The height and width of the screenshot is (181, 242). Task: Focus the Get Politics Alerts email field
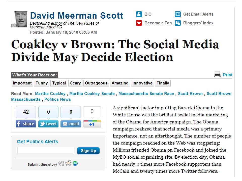click(46, 151)
